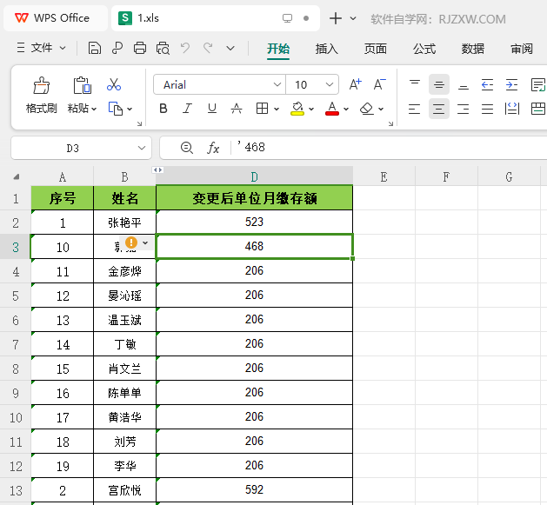Viewport: 547px width, 505px height.
Task: Click the Print icon
Action: click(140, 48)
